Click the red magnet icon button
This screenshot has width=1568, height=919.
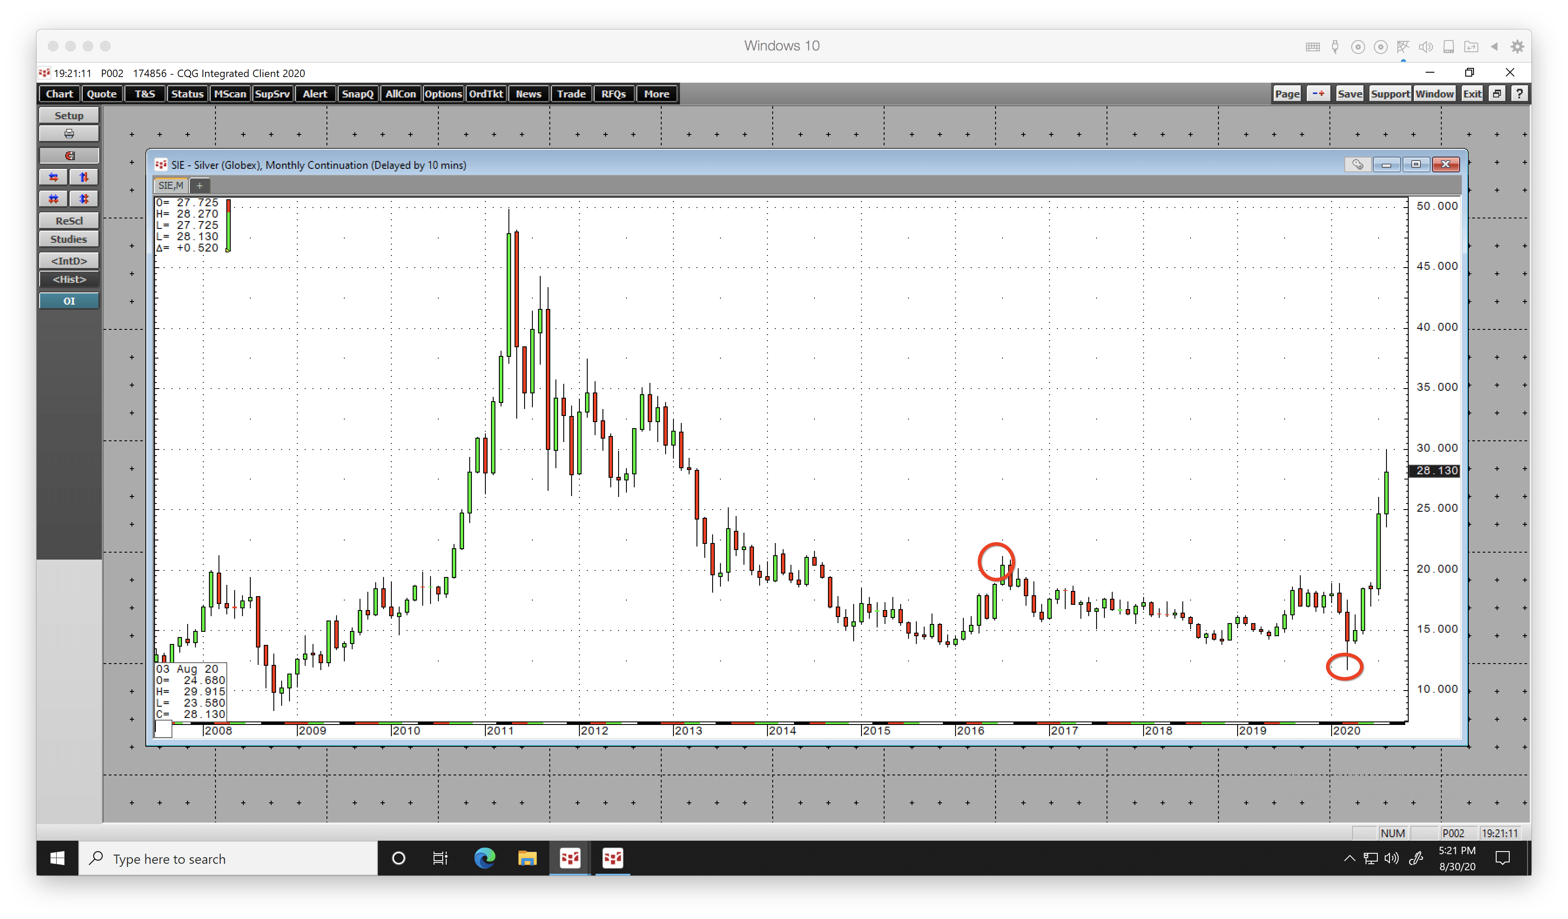(68, 155)
